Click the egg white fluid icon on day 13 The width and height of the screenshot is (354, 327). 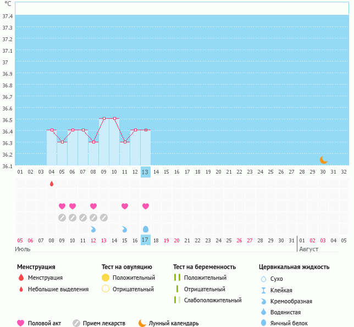(146, 229)
